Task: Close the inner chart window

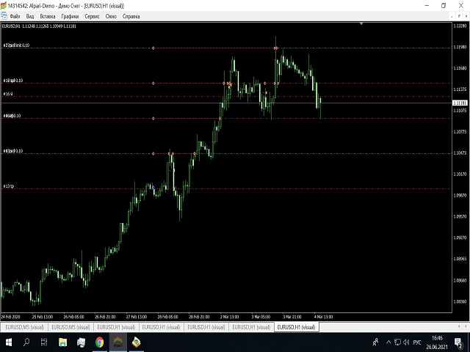Action: pos(466,16)
